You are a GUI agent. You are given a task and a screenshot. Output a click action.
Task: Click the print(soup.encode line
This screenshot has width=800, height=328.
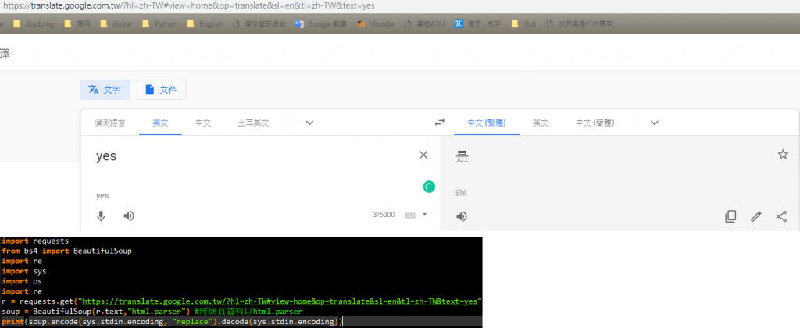pyautogui.click(x=173, y=322)
